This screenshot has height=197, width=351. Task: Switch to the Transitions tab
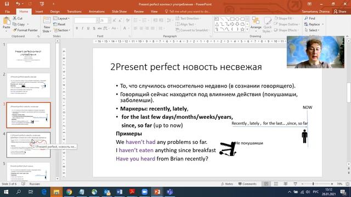click(x=75, y=11)
